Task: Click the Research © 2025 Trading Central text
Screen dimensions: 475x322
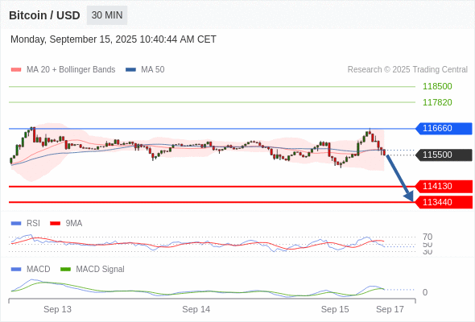Action: [407, 70]
